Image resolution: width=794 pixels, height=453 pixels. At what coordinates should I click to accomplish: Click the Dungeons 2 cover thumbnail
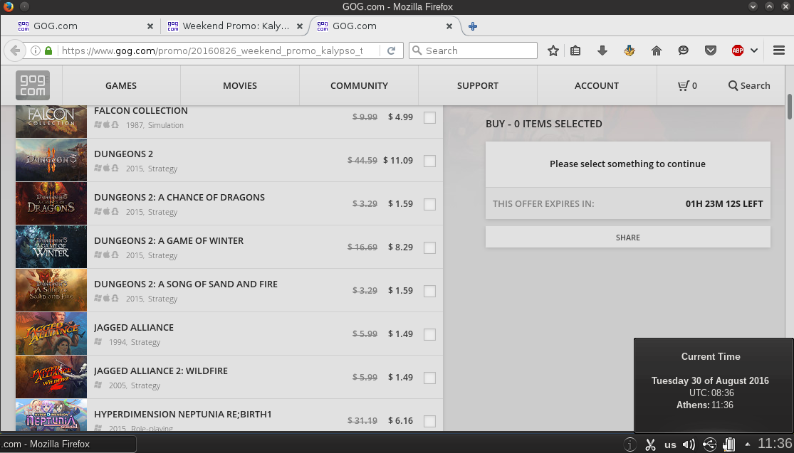click(51, 160)
